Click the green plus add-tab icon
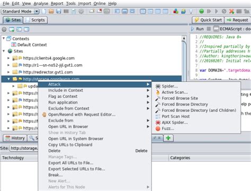Screen dimensions: 251x191 [168, 138]
